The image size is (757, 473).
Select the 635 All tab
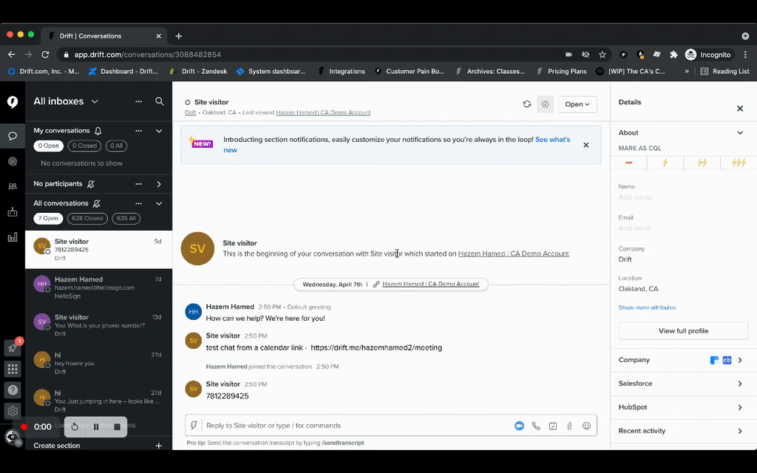[126, 218]
